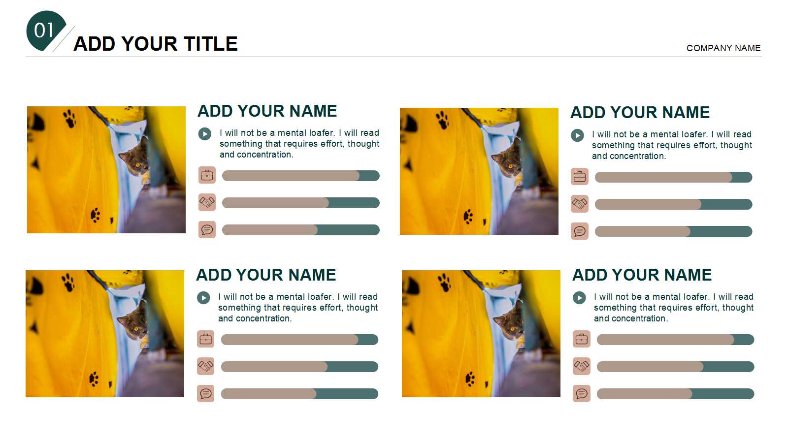Select the 01 slide number badge
Viewport: 788px width, 443px height.
coord(45,31)
